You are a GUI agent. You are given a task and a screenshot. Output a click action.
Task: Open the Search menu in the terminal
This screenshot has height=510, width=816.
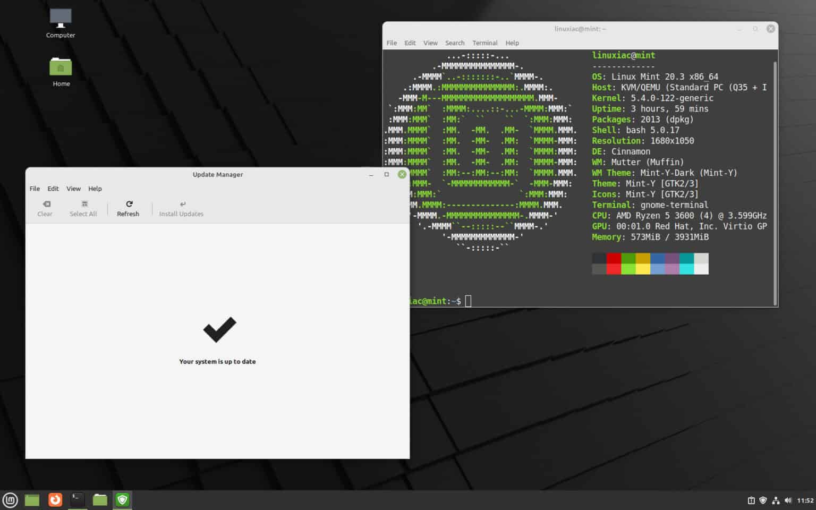[455, 43]
